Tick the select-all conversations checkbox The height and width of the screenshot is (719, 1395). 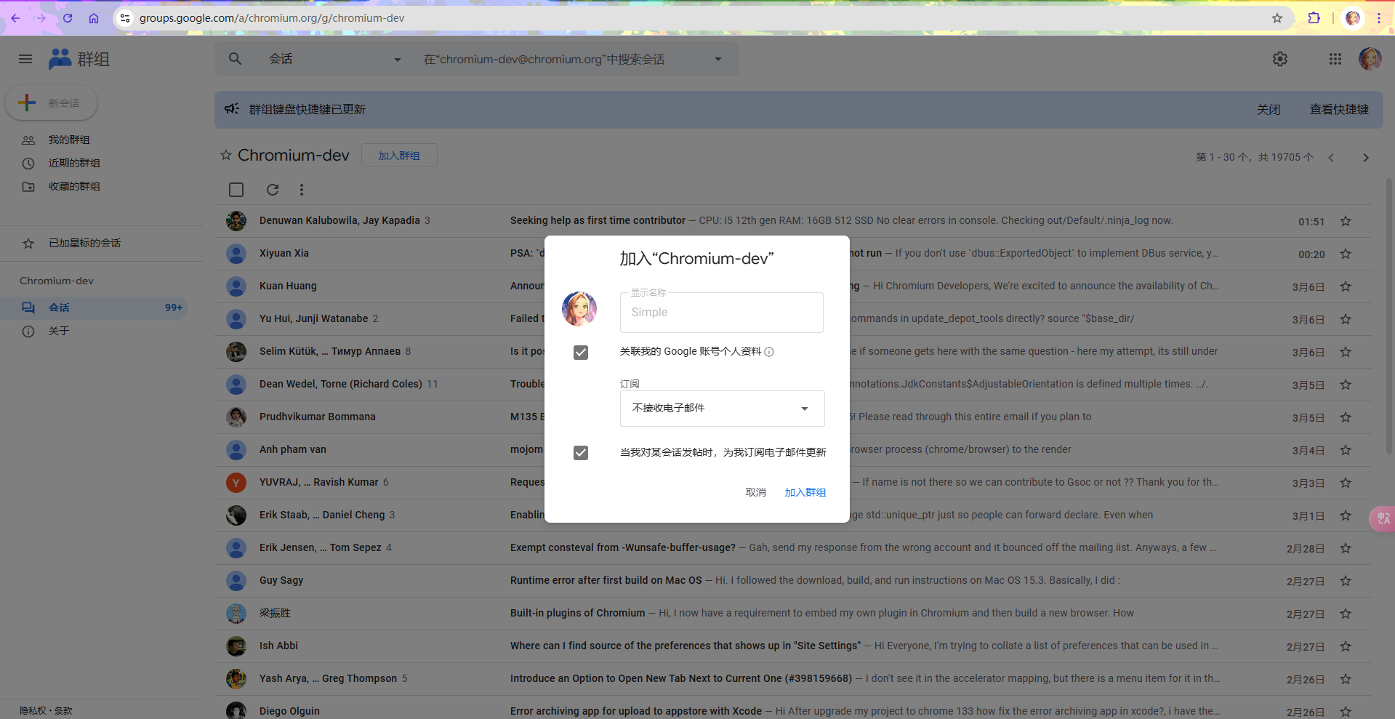(236, 190)
